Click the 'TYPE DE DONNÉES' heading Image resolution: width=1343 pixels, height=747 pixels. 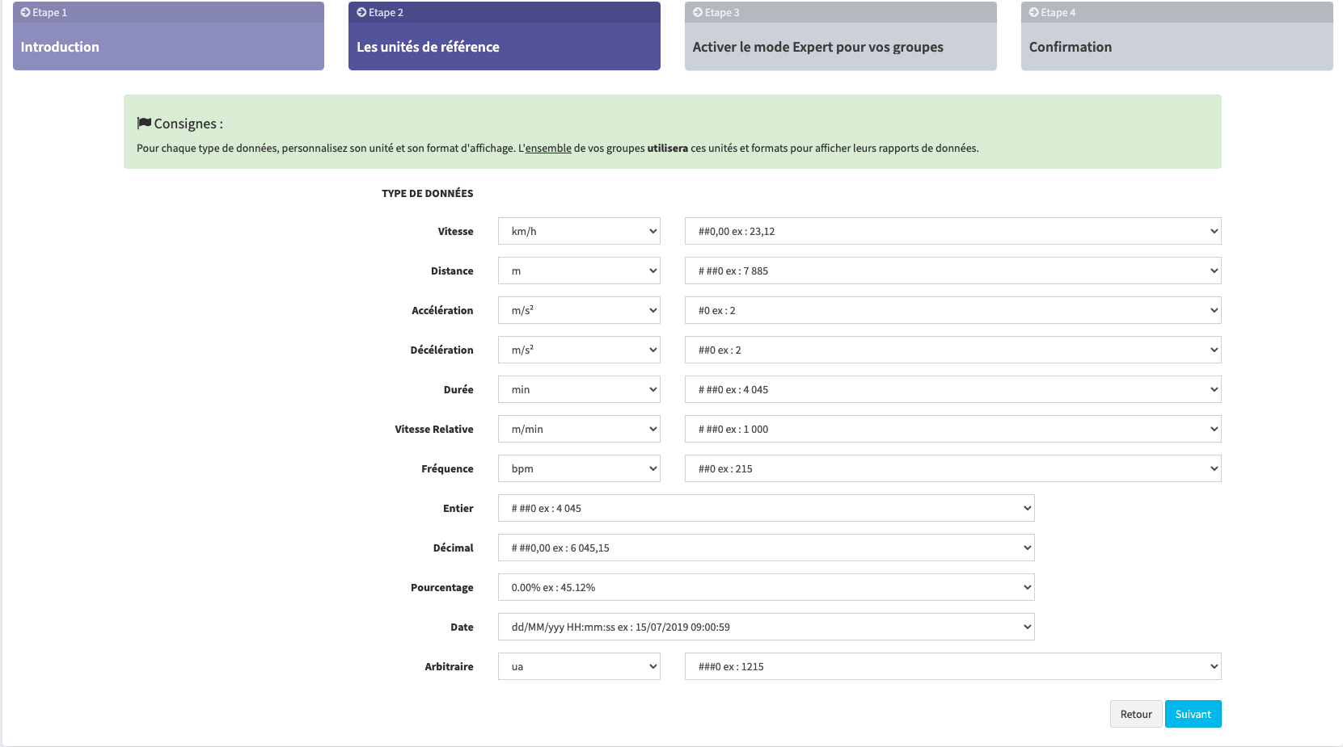pos(428,193)
